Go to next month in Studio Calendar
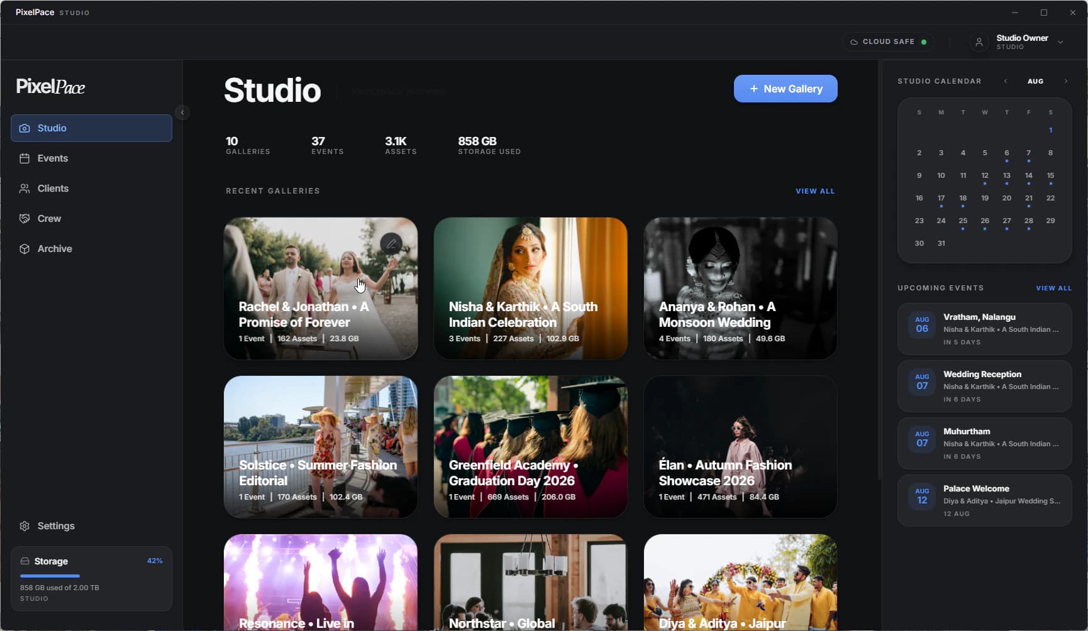1088x631 pixels. tap(1065, 81)
